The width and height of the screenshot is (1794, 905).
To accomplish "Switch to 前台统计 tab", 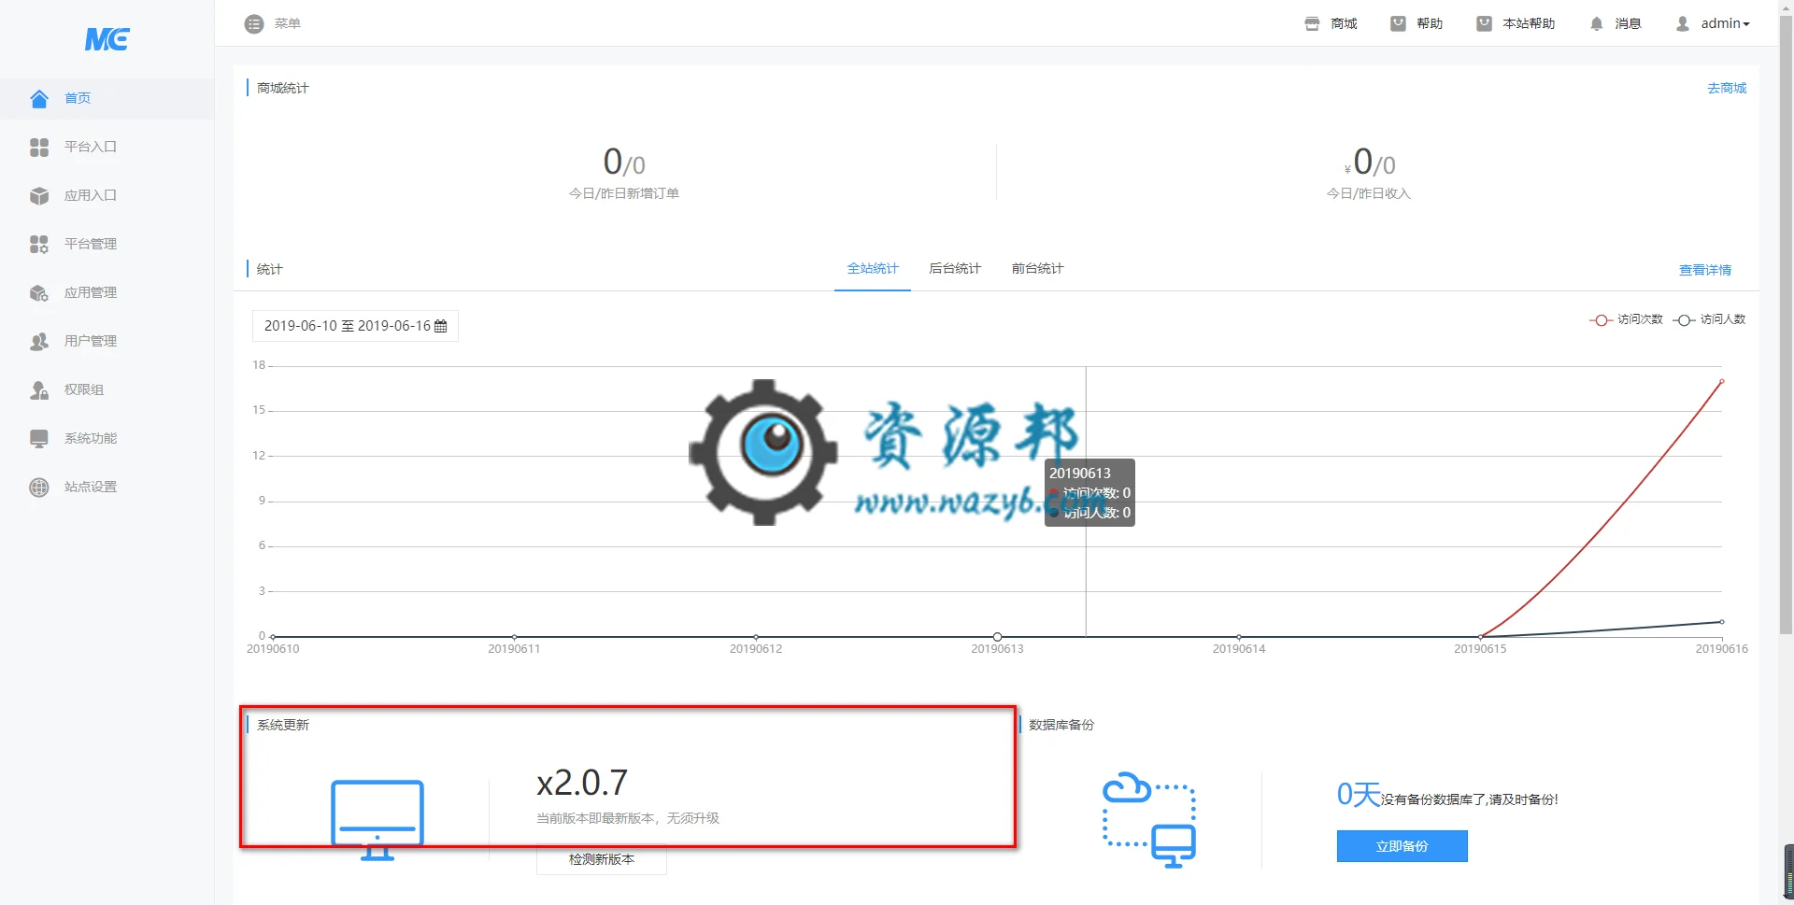I will point(1037,269).
